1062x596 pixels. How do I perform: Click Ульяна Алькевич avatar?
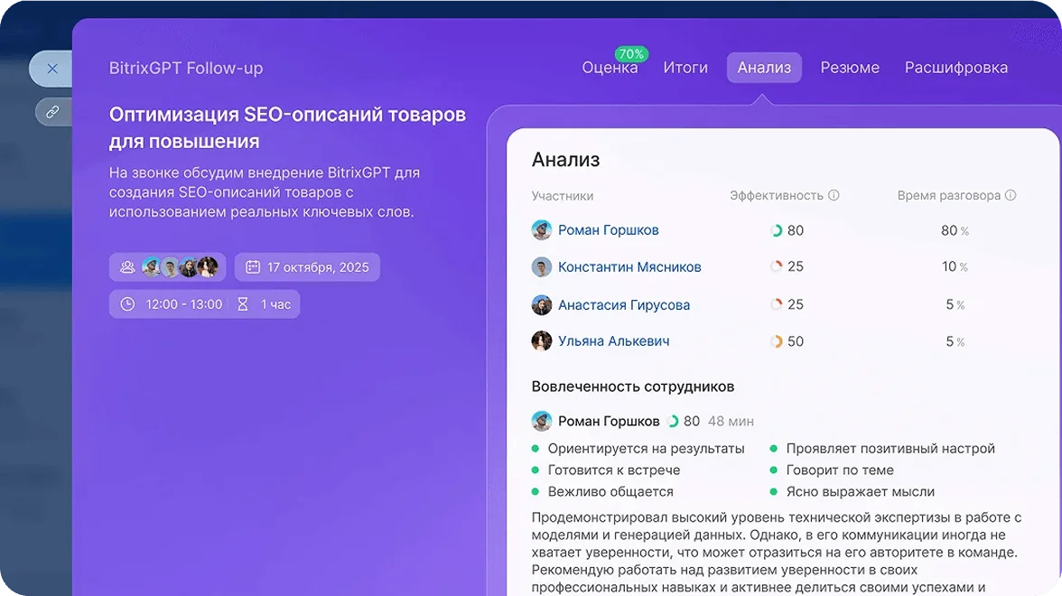pos(541,340)
